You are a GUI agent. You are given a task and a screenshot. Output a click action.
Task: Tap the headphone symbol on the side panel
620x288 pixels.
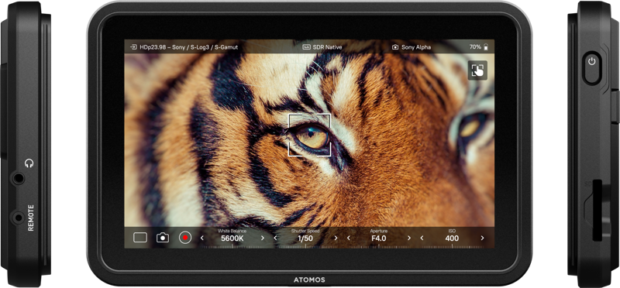(29, 163)
